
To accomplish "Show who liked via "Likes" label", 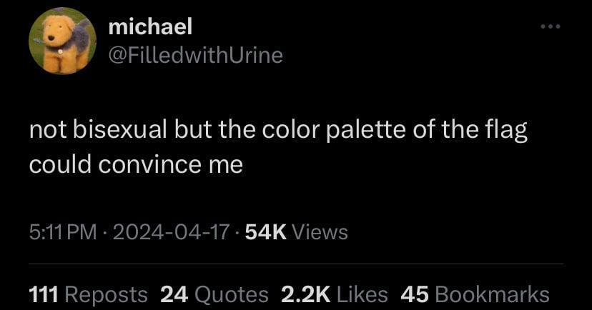I will click(362, 294).
